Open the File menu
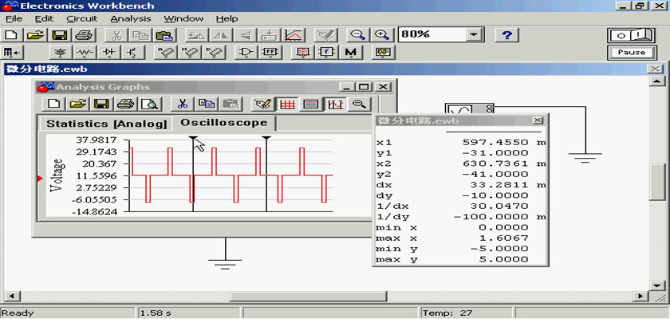This screenshot has width=670, height=319. coord(14,19)
